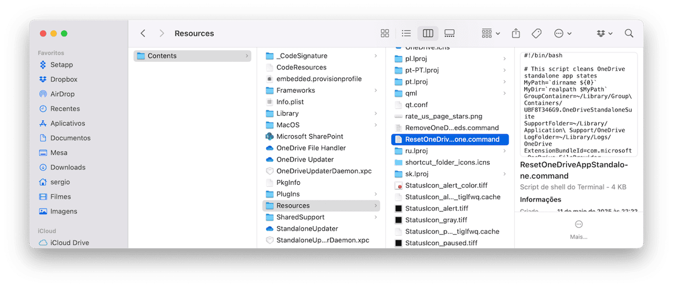
Task: Switch to gallery view
Action: click(x=449, y=33)
